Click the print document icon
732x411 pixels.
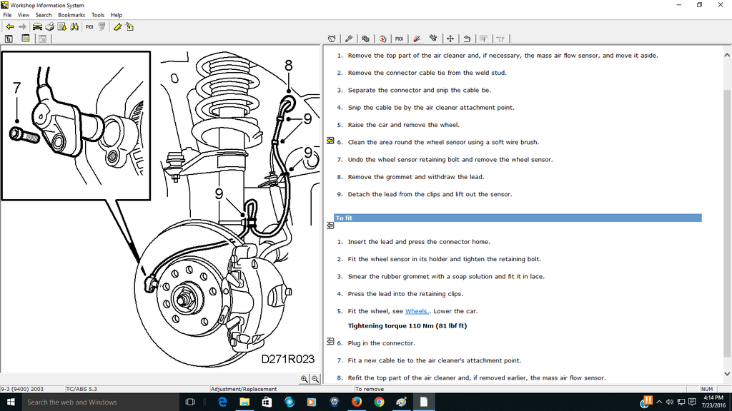(49, 26)
